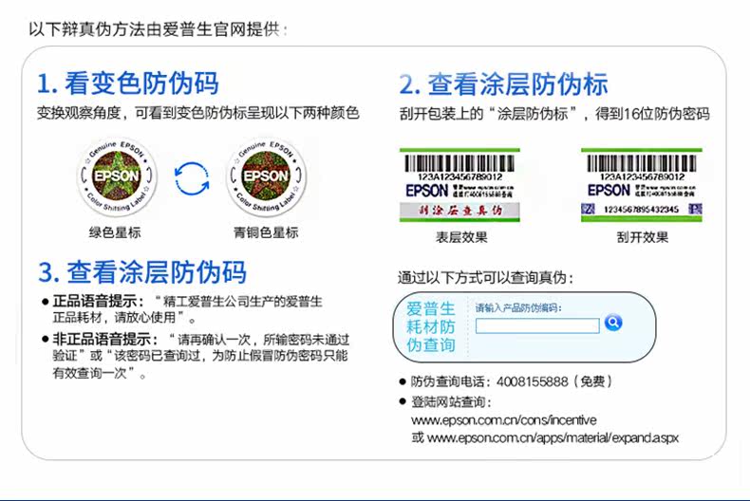The width and height of the screenshot is (750, 501).
Task: Click 通过以下方式可以查询真伪 text
Action: click(485, 278)
